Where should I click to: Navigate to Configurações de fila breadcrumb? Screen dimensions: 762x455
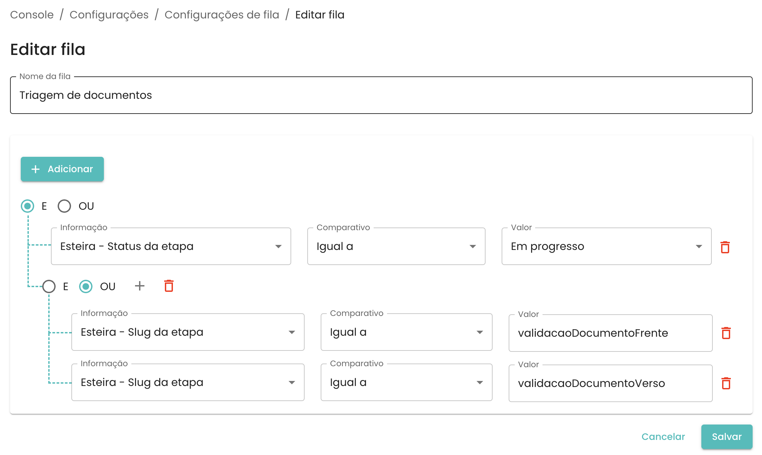(x=221, y=15)
